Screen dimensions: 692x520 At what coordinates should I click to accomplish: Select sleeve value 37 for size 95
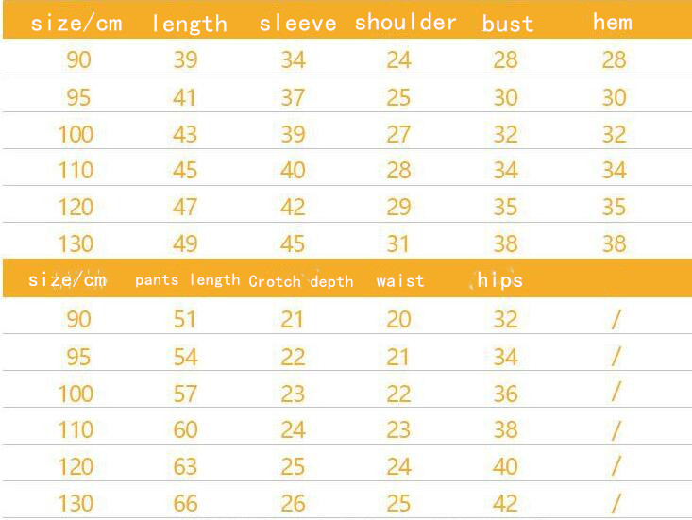tap(293, 97)
